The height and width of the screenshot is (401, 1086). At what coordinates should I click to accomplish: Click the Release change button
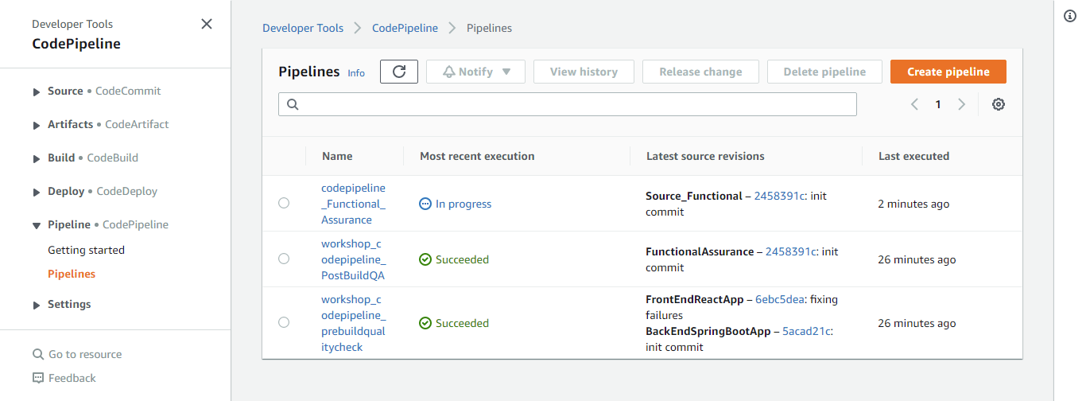coord(700,72)
